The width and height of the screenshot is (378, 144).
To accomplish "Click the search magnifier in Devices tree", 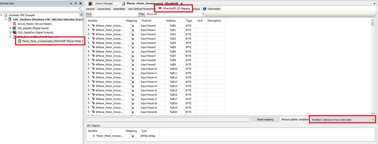I will [81, 9].
